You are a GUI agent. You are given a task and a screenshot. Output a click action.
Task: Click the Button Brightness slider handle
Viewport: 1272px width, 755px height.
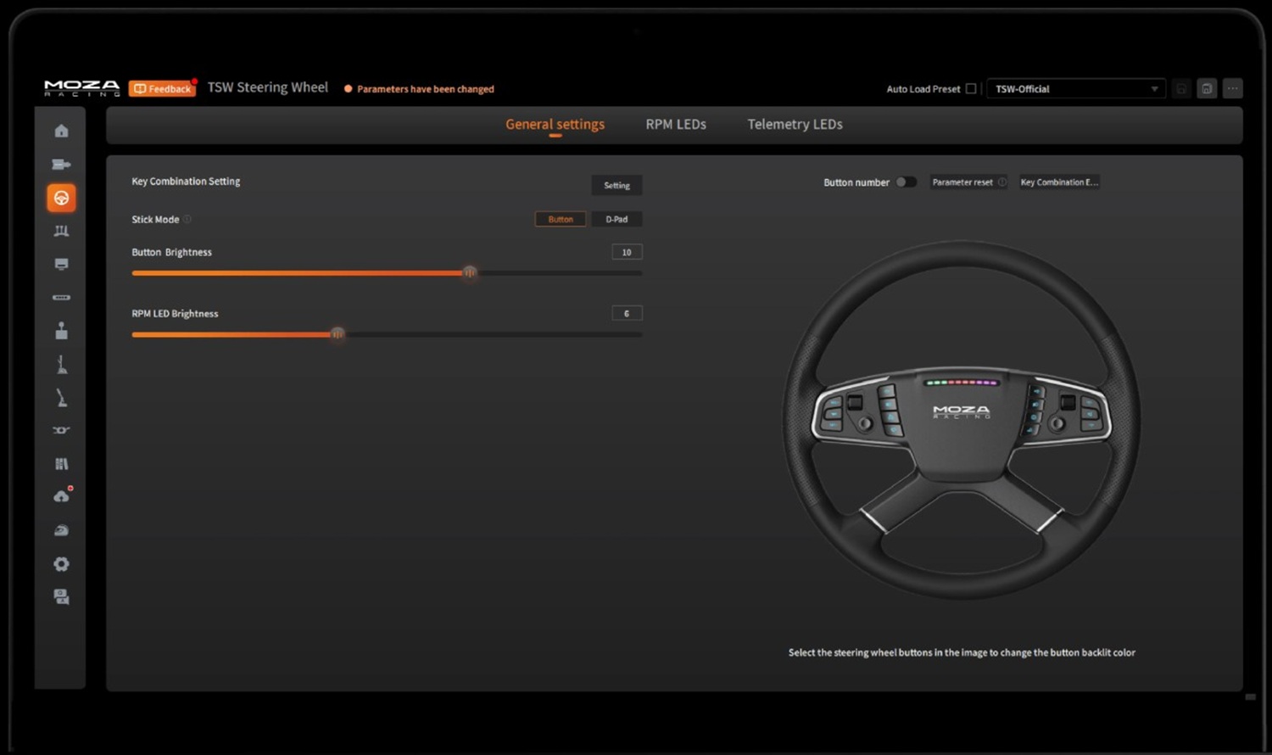pyautogui.click(x=469, y=272)
